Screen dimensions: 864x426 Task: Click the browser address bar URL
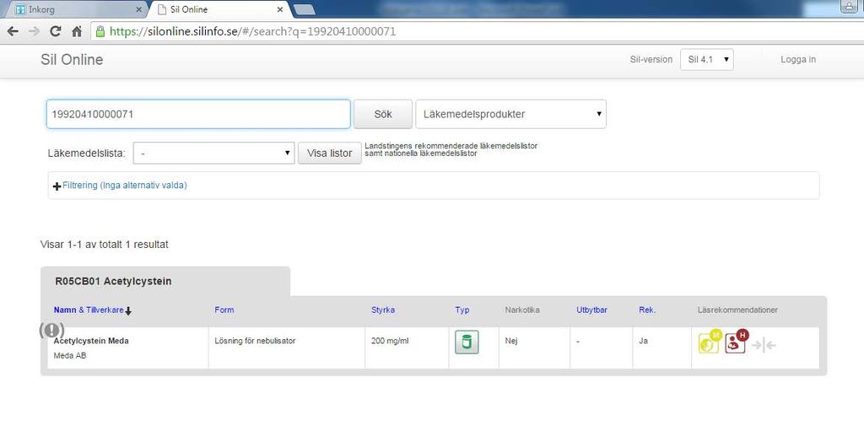pos(252,31)
